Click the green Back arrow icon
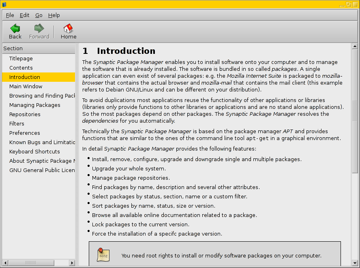 point(15,28)
